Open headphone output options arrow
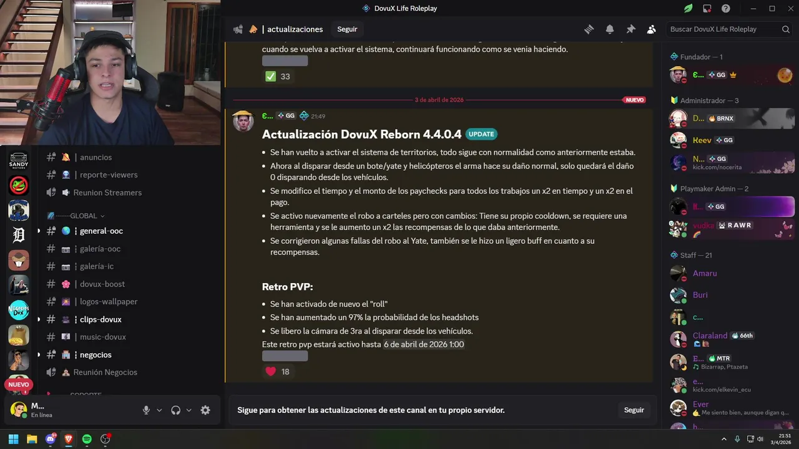799x449 pixels. click(x=189, y=410)
